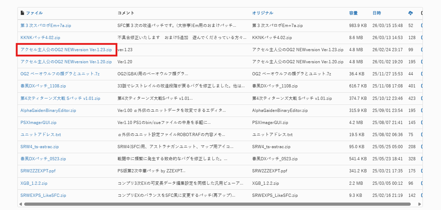Click the blue icon at the end of the SRW2ZZEXPT.ppf row

[x=421, y=171]
